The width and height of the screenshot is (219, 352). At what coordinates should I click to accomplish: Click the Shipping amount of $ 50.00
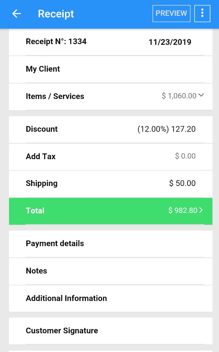click(182, 183)
